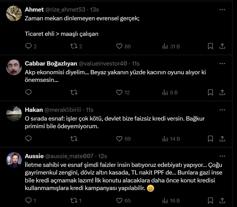This screenshot has height=207, width=237.
Task: Reply to Ahmet's tweet
Action: 28,46
